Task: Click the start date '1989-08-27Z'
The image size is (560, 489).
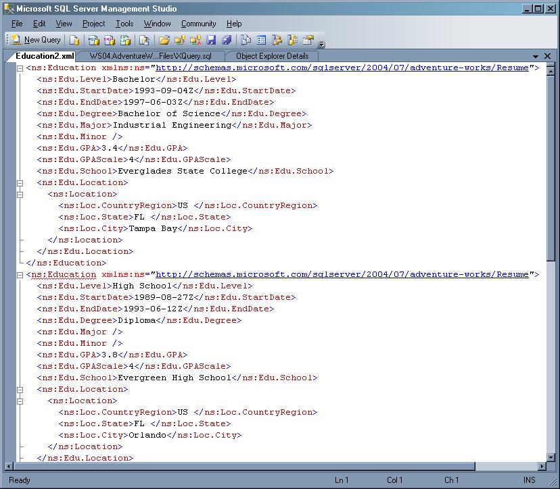Action: tap(164, 298)
